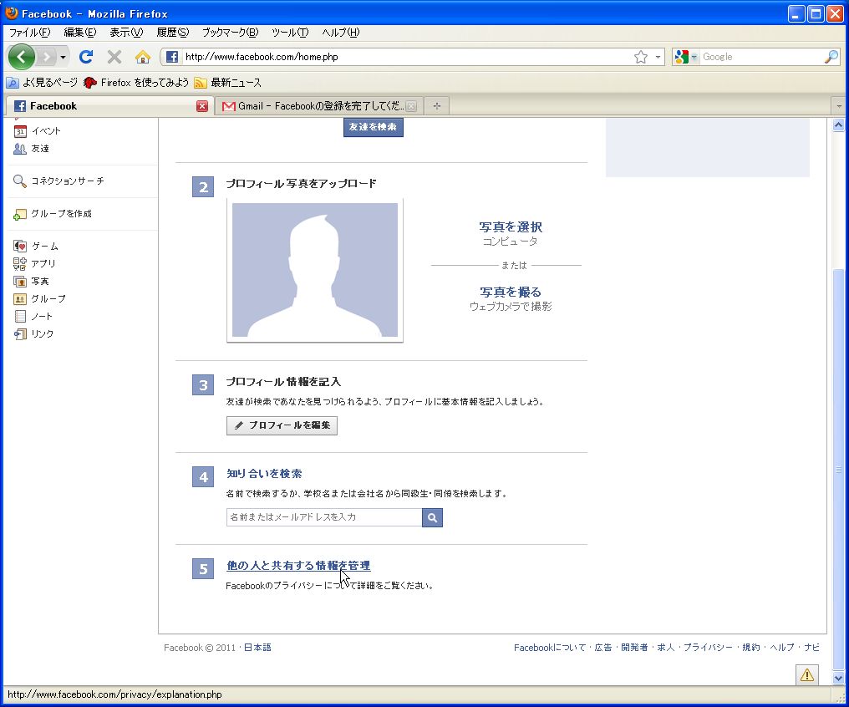Screen dimensions: 849x707
Task: Open the list-all-tabs dropdown arrow
Action: 839,106
